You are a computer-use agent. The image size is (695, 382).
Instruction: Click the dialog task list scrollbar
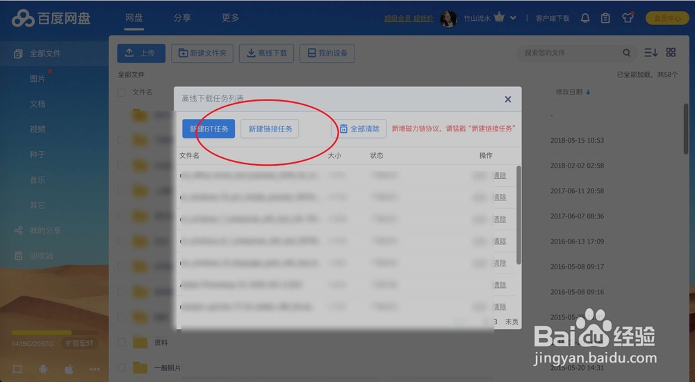coord(518,215)
